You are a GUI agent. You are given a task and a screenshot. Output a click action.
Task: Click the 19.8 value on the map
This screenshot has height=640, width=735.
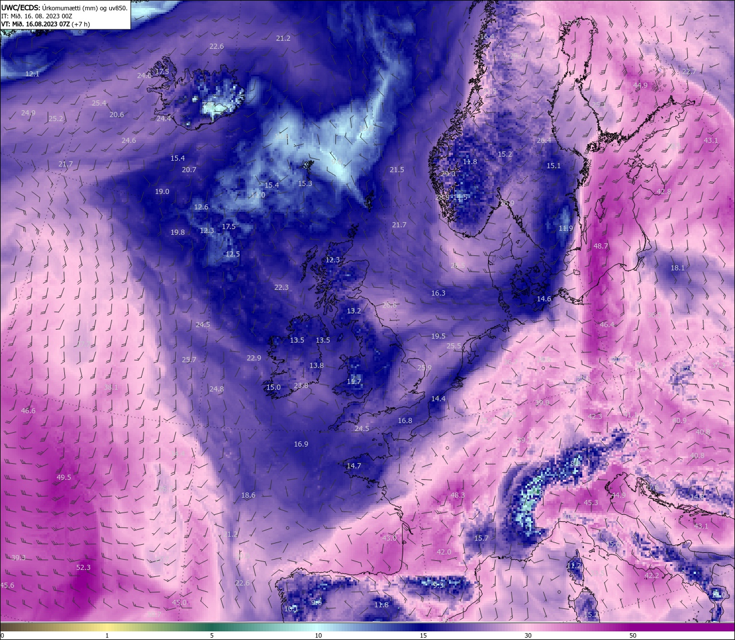point(177,232)
